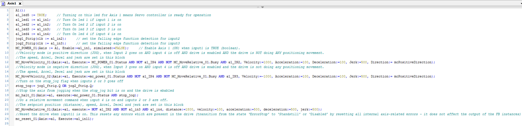Select the Axis1 editor tab
522x126 pixels.
[11, 3]
